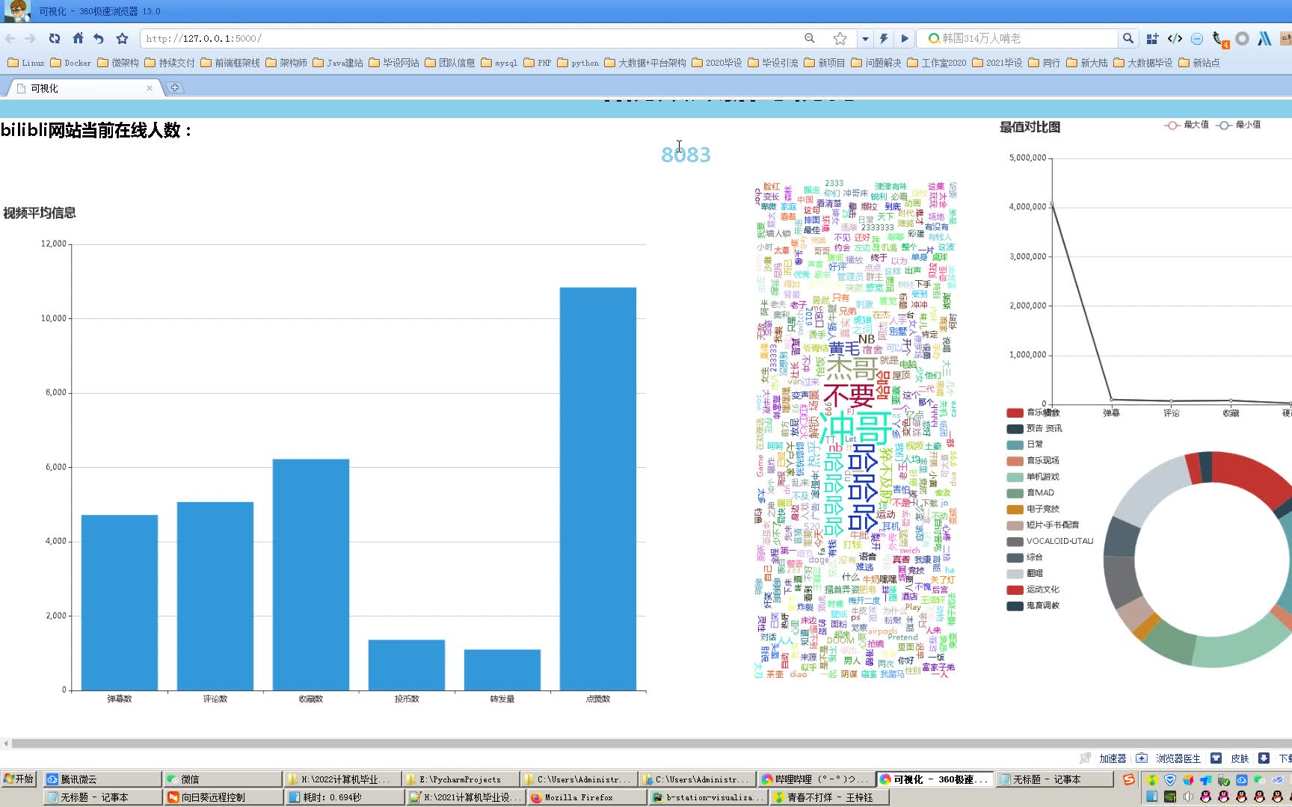Open the mysql bookmarks folder
1292x807 pixels.
tap(499, 63)
